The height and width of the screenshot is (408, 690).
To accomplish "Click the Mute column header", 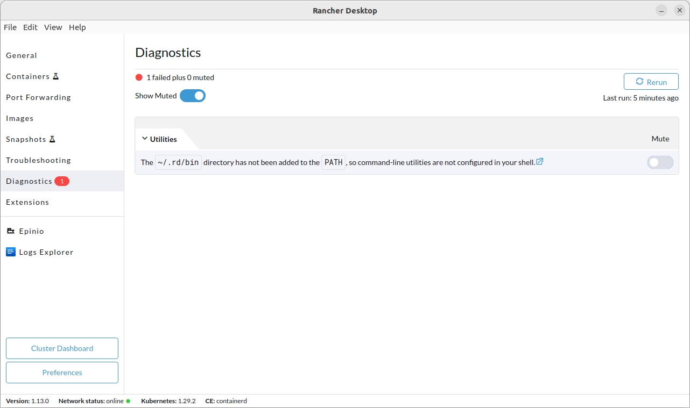I will [x=660, y=139].
